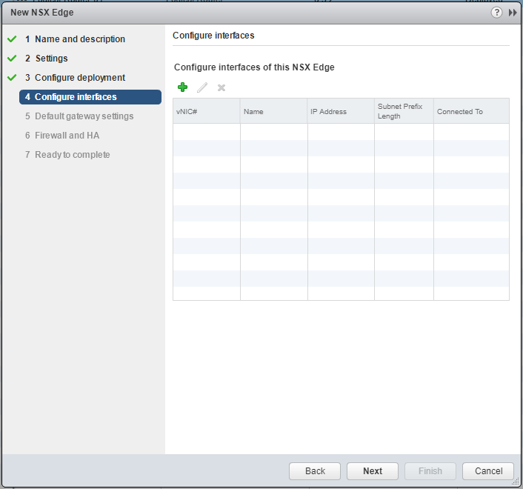Click step 7 Ready to complete
Screen dimensions: 523x489
pyautogui.click(x=72, y=155)
